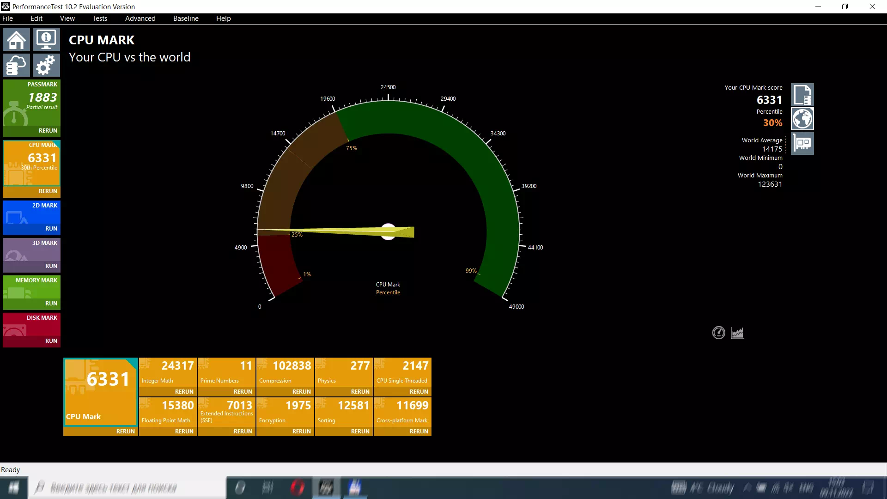Open the settings gears icon
Screen dimensions: 887x499
pyautogui.click(x=46, y=65)
